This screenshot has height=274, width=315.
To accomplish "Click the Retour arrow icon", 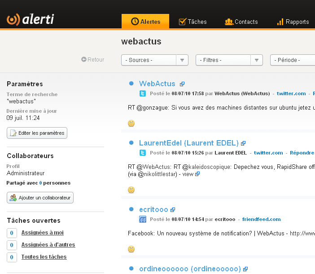I will (84, 59).
